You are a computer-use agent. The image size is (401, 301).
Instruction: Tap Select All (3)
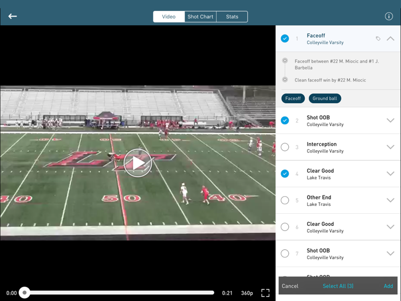coord(338,286)
